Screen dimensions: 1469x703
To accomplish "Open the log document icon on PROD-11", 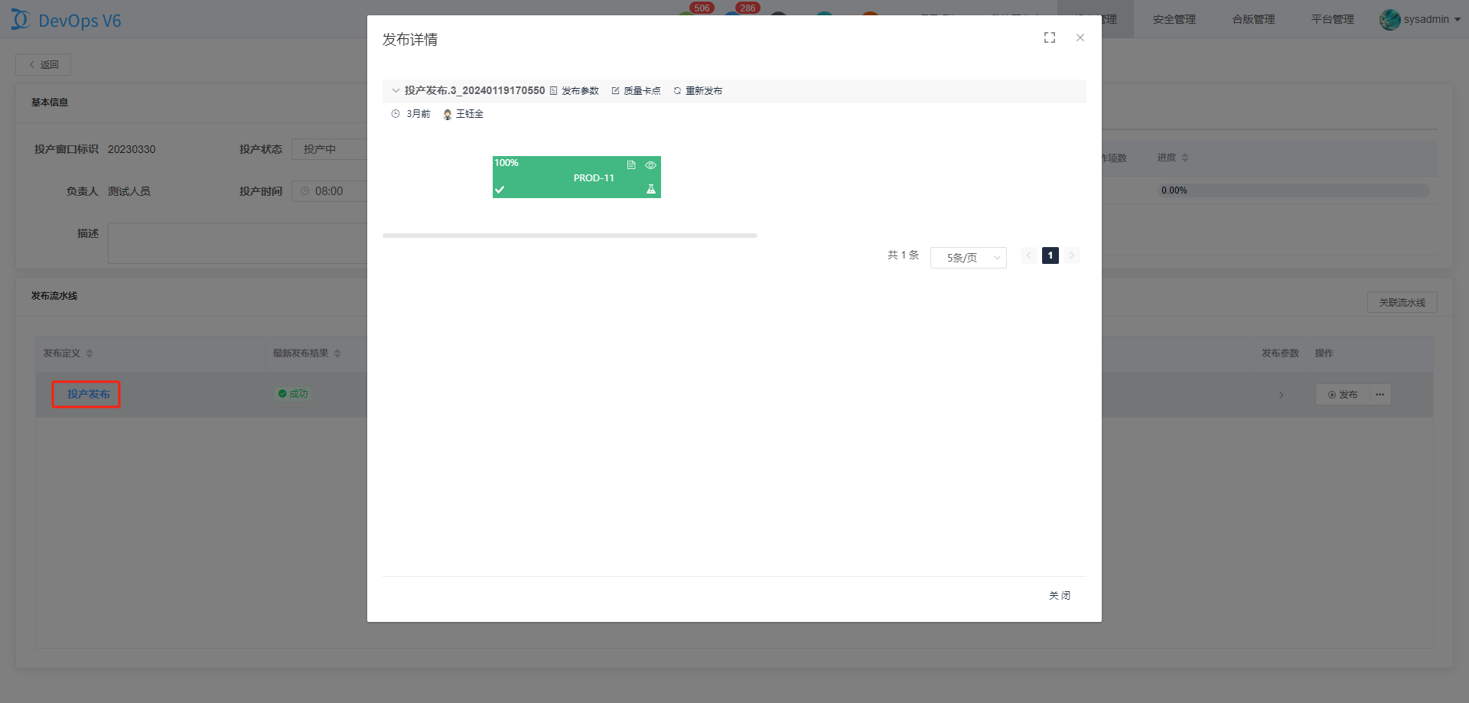I will [x=631, y=165].
